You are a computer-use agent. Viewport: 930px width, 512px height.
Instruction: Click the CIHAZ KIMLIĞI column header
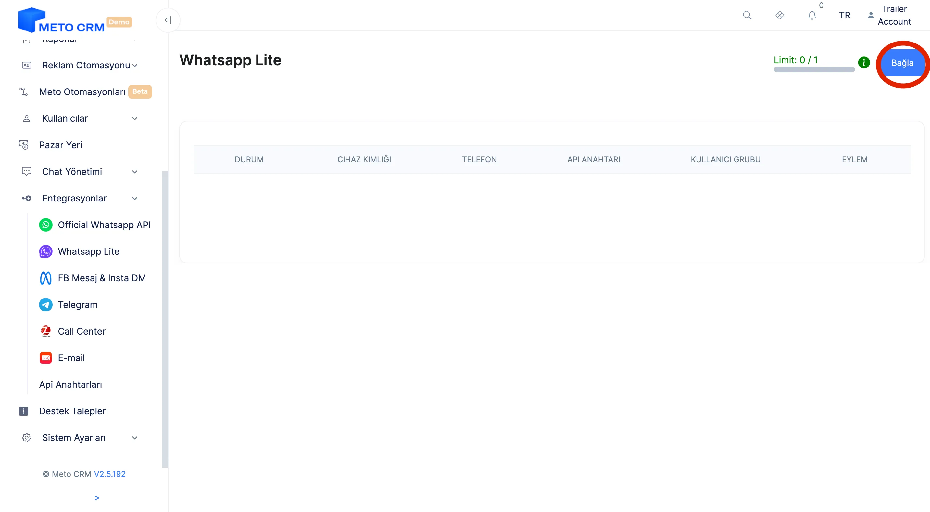(x=364, y=160)
